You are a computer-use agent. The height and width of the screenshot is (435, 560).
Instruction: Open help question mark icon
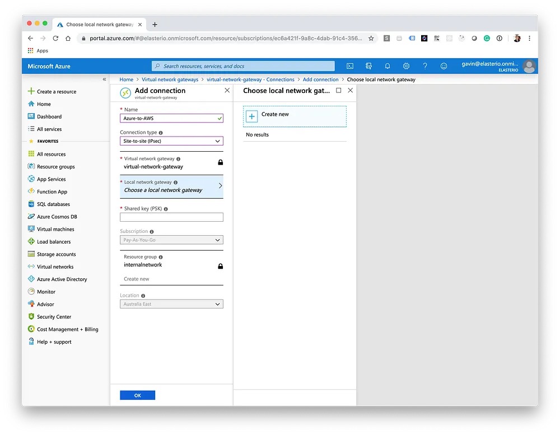(425, 66)
